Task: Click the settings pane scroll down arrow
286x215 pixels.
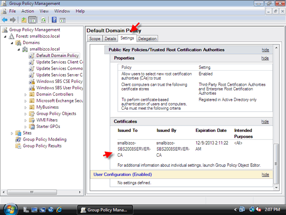Action: pos(276,187)
